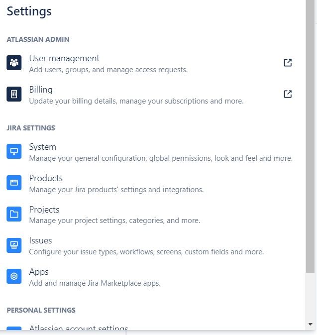This screenshot has width=317, height=335.
Task: Click the Products window icon
Action: [x=14, y=183]
